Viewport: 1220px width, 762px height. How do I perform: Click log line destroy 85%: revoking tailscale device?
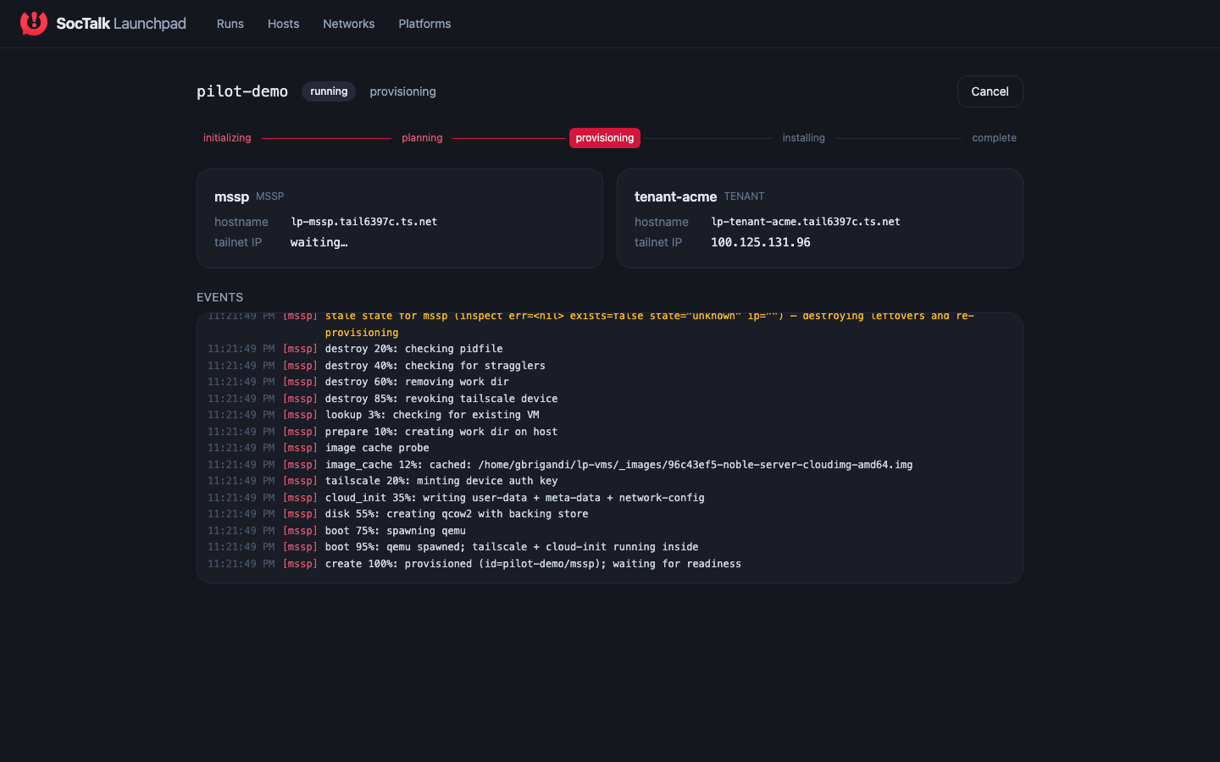click(x=610, y=399)
